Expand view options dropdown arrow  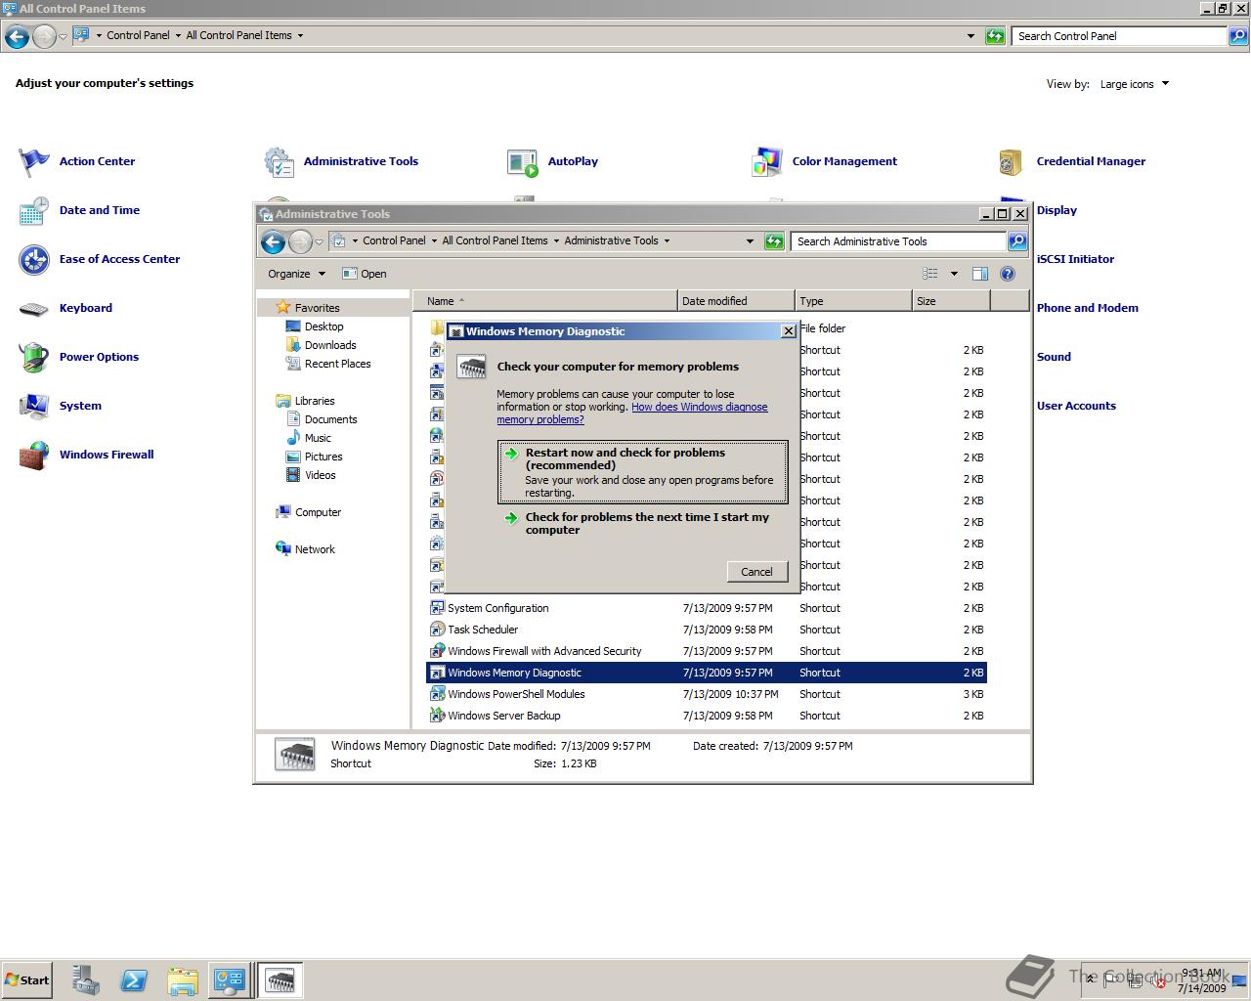954,274
